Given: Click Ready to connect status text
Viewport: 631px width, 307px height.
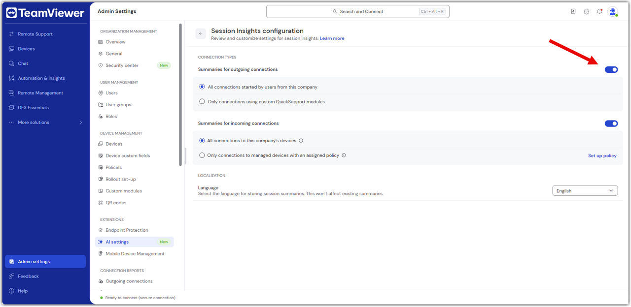Looking at the screenshot, I should coord(140,298).
